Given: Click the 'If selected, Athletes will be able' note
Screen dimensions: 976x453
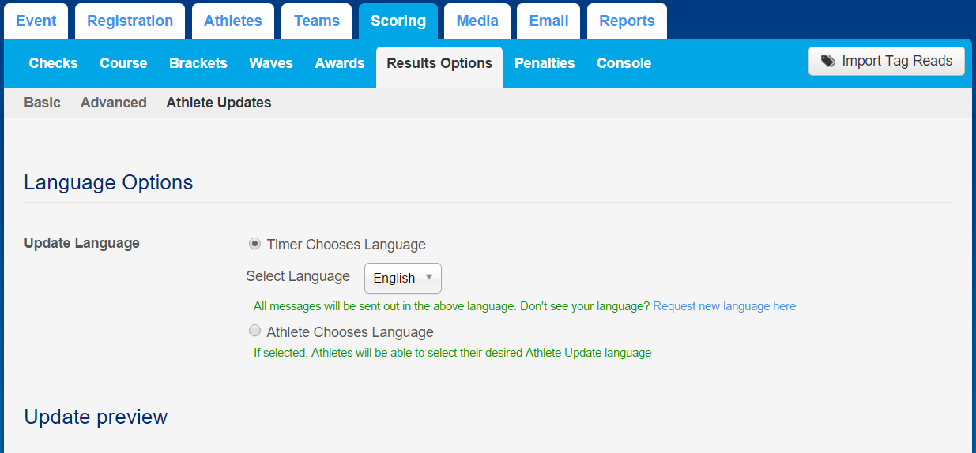Looking at the screenshot, I should pyautogui.click(x=452, y=353).
